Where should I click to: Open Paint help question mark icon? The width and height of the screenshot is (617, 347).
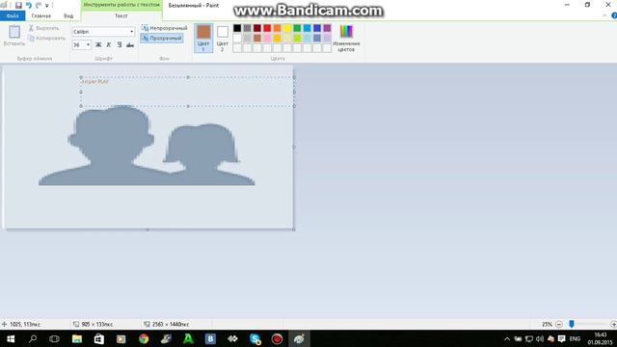click(614, 15)
